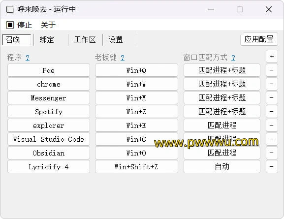
Task: Open help question mark next to 程序
Action: point(28,58)
